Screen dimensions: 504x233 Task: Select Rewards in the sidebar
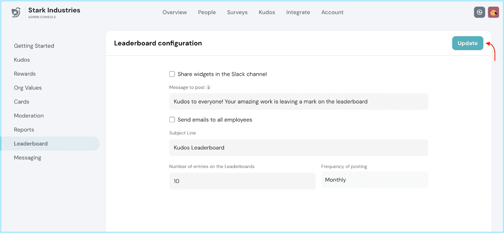(x=25, y=74)
